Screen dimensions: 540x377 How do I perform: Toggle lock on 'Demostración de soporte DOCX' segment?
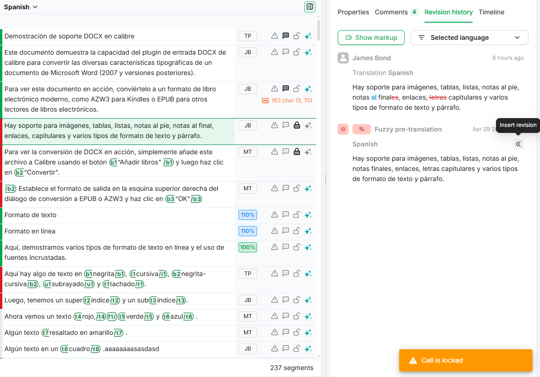pos(297,36)
